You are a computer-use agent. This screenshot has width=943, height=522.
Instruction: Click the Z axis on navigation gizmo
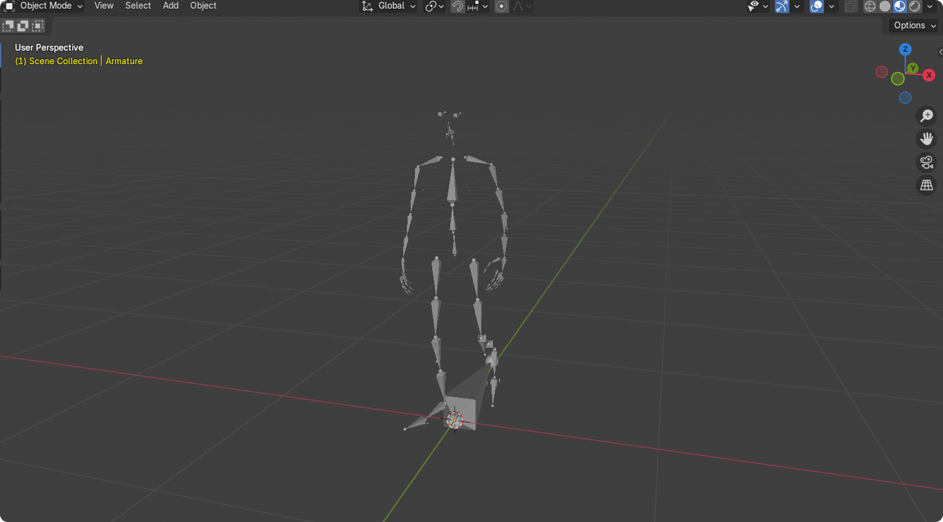pos(905,49)
